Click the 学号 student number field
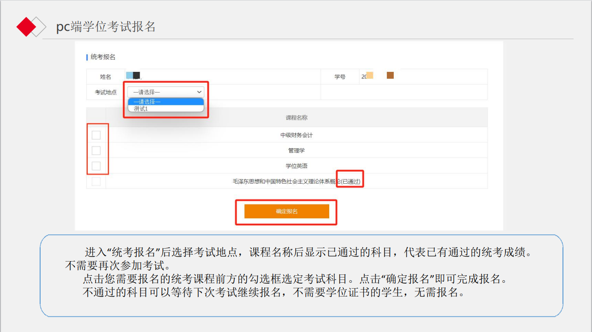Viewport: 592px width, 332px height. pos(422,77)
